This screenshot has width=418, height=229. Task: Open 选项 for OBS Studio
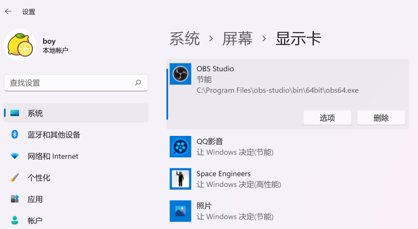point(327,117)
